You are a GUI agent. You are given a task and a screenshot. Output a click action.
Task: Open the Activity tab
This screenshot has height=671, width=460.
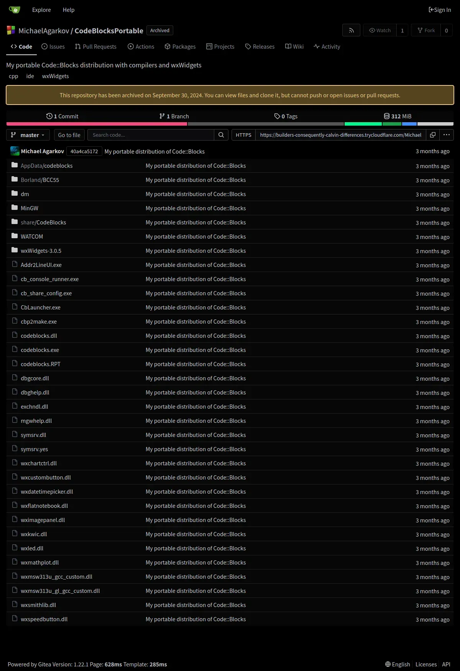tap(327, 47)
